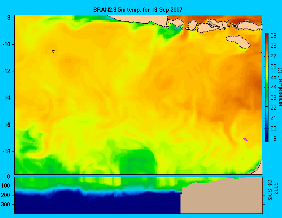Click the -16 latitude axis label
Viewport: 282px width, 218px height.
6,125
